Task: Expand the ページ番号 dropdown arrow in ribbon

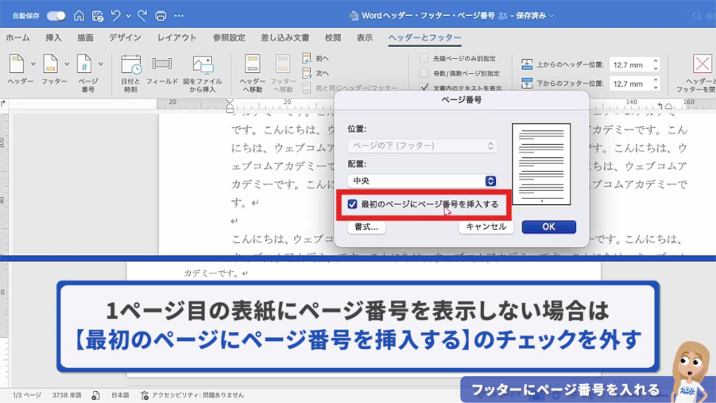Action: click(x=101, y=64)
